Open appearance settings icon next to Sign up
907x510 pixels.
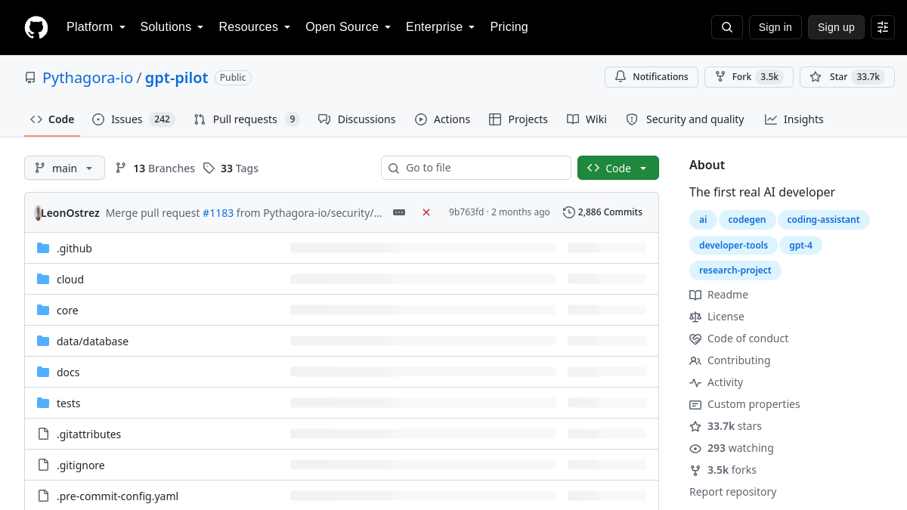click(883, 27)
